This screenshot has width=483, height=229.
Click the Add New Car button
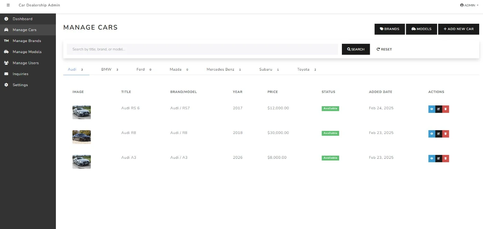pos(458,29)
